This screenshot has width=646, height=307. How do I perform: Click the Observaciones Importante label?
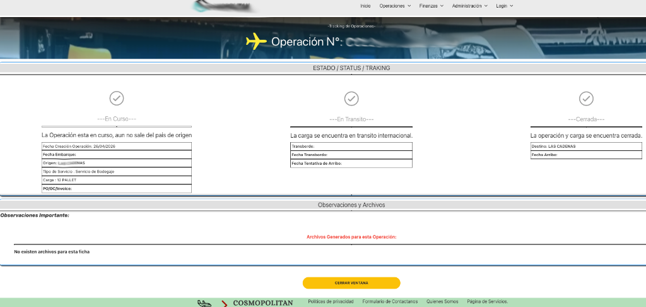point(35,215)
